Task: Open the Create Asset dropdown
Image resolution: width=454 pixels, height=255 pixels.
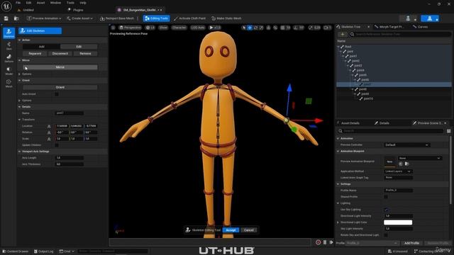Action: [x=79, y=18]
